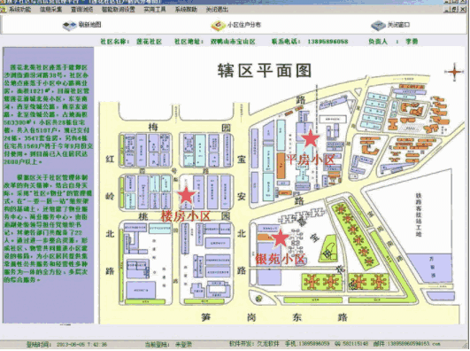The image size is (470, 351).
Task: Click the 梅 character road label on map
Action: click(153, 128)
